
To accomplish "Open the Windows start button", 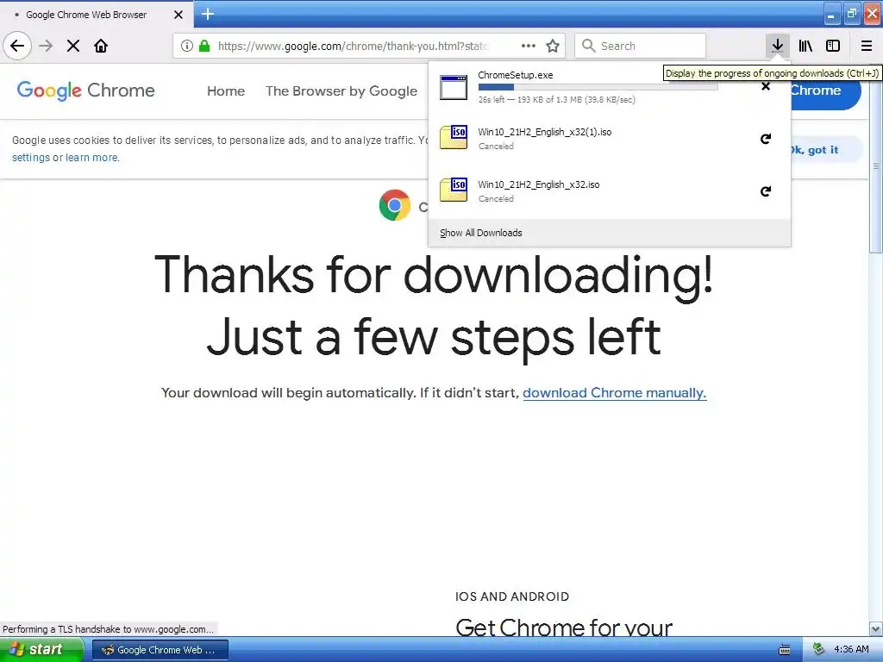I will pyautogui.click(x=41, y=650).
